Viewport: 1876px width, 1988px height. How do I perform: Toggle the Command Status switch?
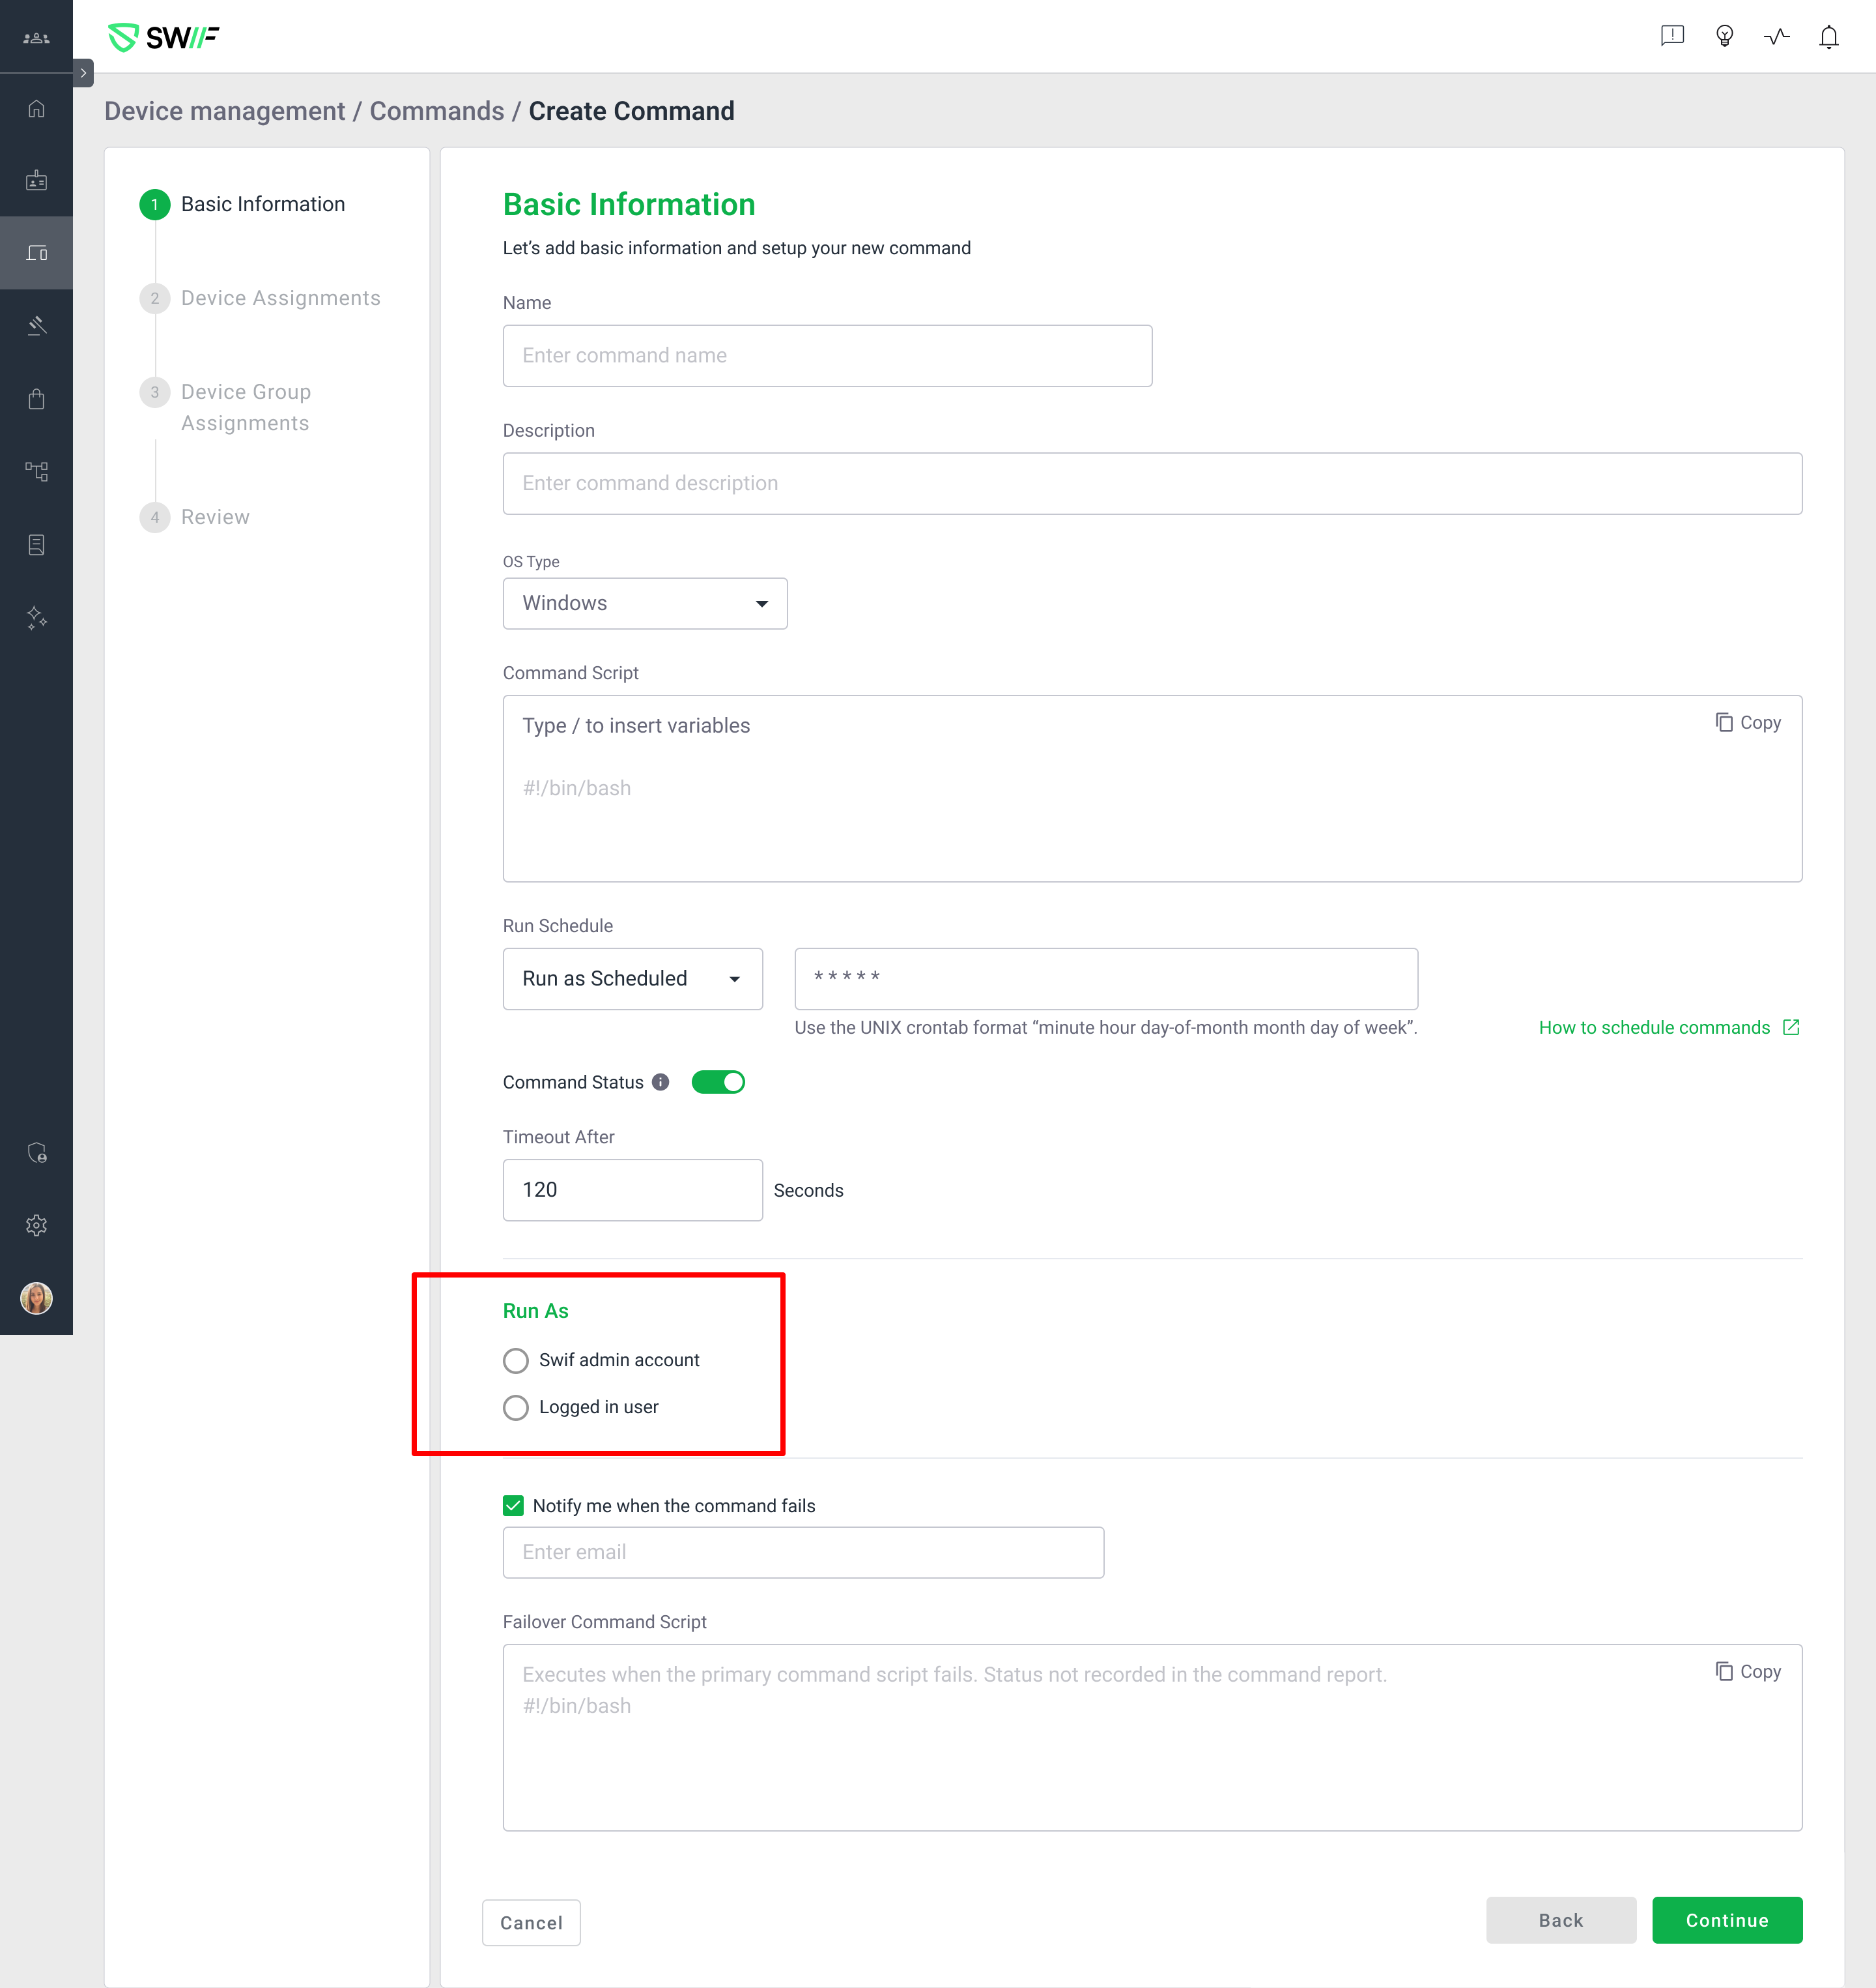coord(718,1083)
